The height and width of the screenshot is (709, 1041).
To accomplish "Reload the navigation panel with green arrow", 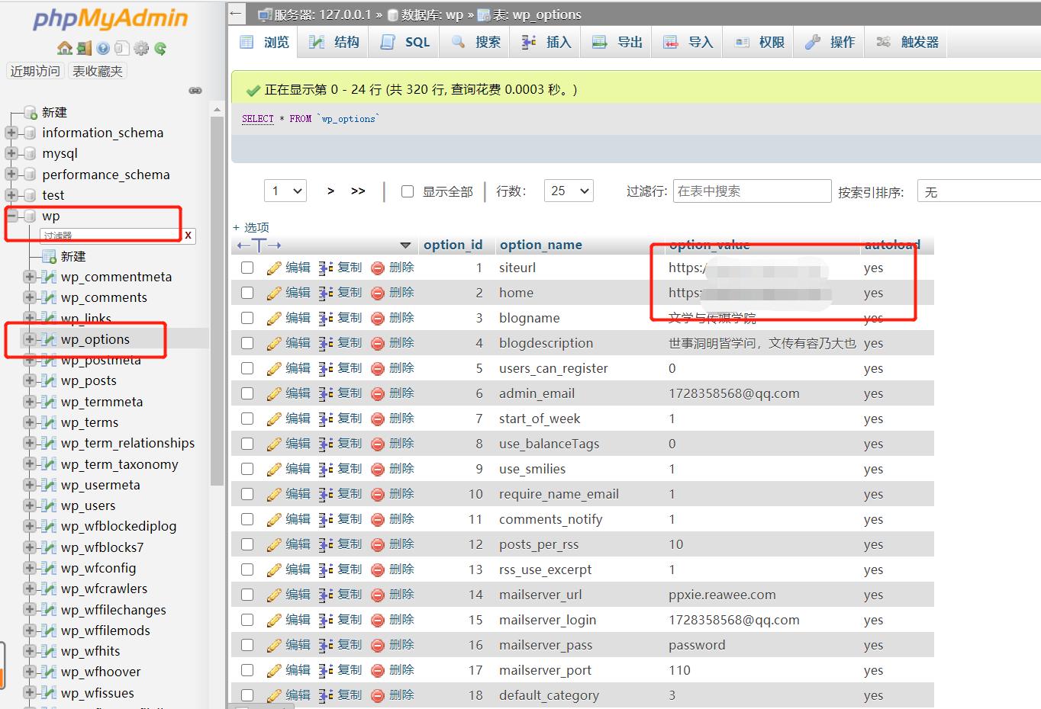I will pyautogui.click(x=160, y=48).
